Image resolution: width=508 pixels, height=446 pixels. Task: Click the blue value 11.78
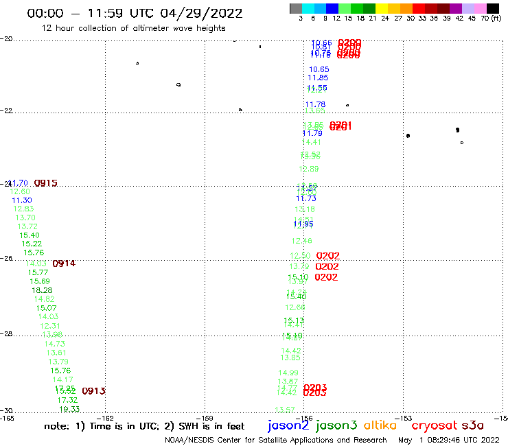click(315, 104)
